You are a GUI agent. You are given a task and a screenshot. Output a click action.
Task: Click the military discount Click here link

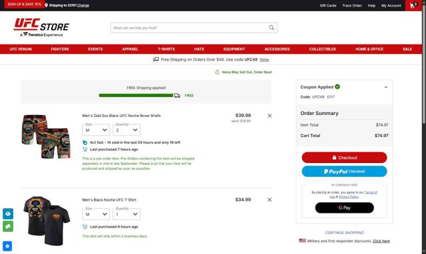tap(381, 241)
